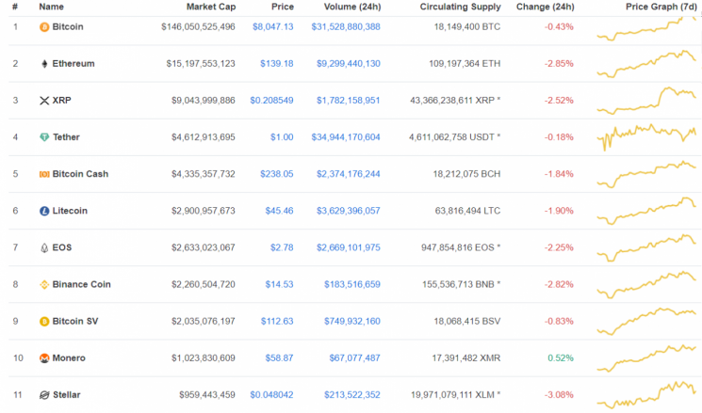The image size is (702, 413).
Task: Open the Ethereum name link
Action: coord(73,63)
